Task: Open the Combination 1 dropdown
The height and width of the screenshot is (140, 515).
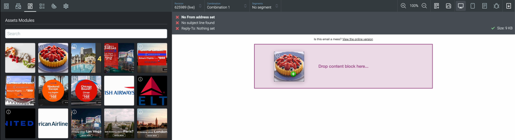Action: 227,6
